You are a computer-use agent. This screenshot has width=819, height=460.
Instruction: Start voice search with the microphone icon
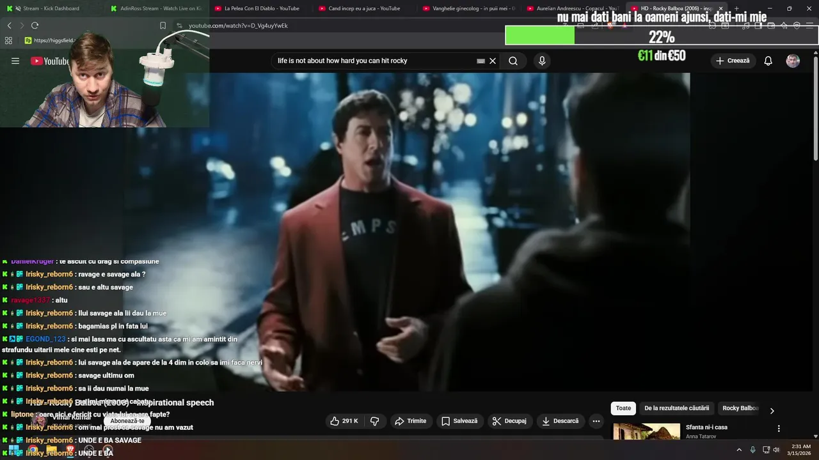click(x=542, y=61)
